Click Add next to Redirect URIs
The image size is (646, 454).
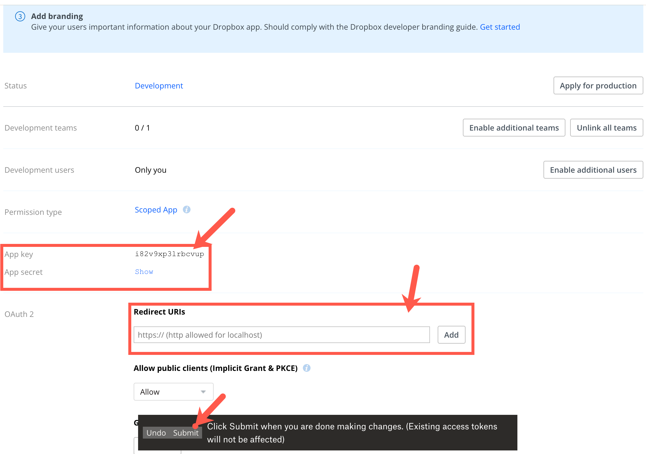click(451, 335)
